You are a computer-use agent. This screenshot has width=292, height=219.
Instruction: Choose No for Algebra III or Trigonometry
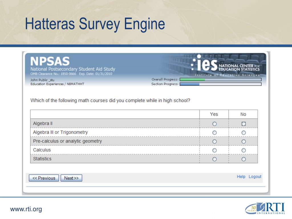(244, 133)
